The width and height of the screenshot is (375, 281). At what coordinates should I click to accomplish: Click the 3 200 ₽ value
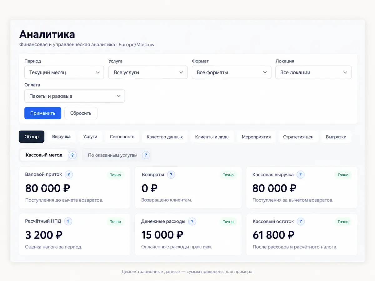point(44,235)
